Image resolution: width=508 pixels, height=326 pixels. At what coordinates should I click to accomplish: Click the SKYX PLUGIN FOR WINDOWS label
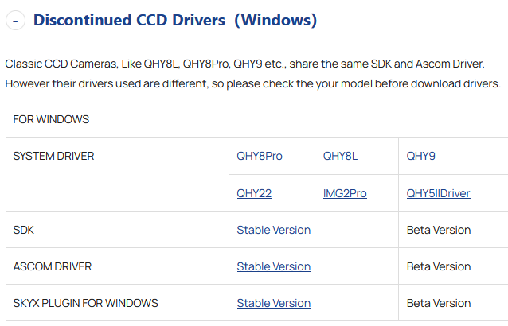tap(85, 303)
